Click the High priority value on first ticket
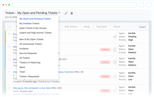 tap(130, 40)
